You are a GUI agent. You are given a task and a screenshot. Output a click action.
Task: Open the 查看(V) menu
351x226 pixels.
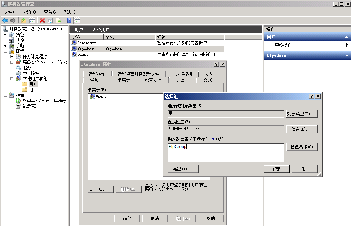click(51, 12)
